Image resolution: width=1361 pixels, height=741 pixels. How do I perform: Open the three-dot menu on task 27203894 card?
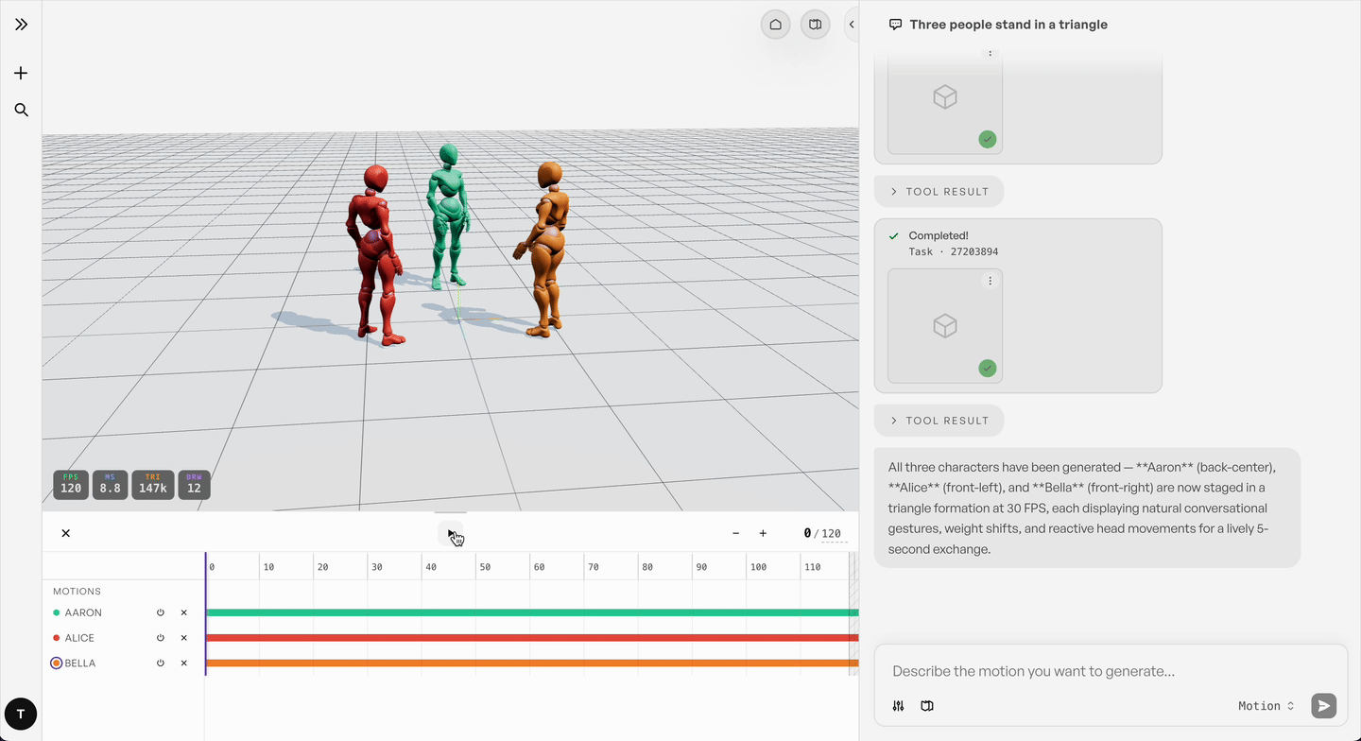tap(990, 281)
